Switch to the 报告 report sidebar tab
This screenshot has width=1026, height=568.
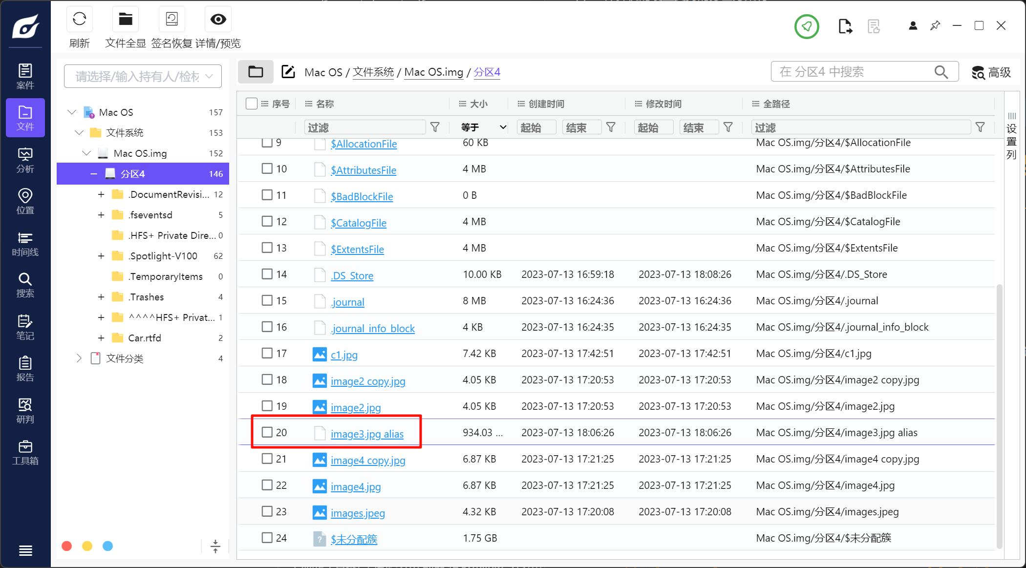point(25,369)
